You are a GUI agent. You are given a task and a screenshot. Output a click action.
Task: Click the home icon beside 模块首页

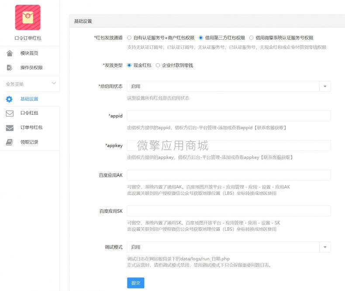[10, 53]
